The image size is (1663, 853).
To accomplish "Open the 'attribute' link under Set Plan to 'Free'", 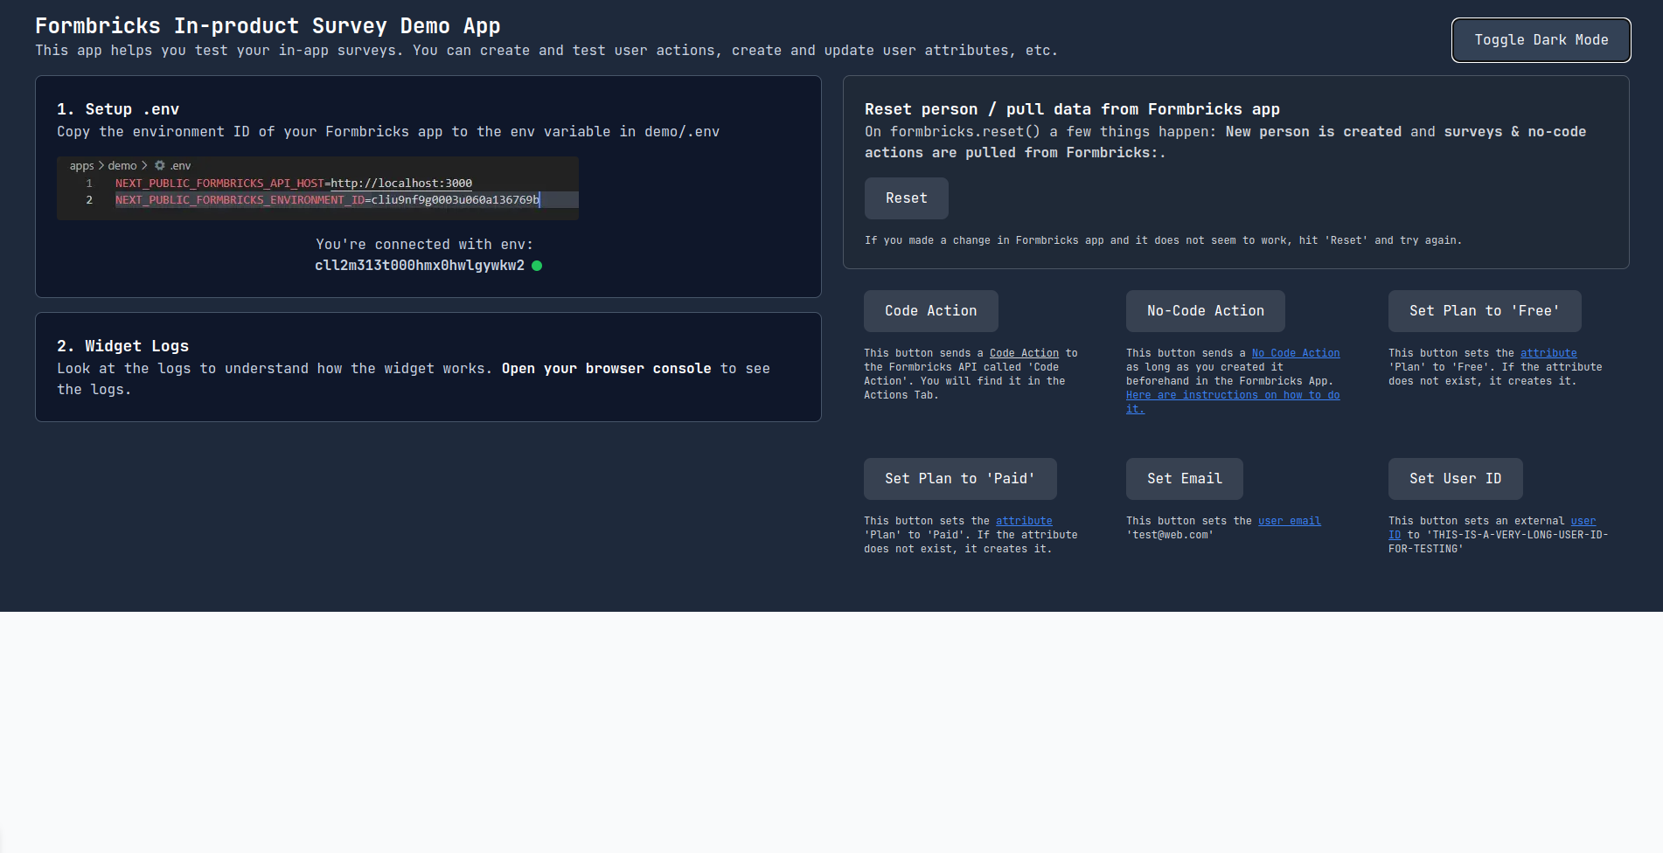I will coord(1548,352).
